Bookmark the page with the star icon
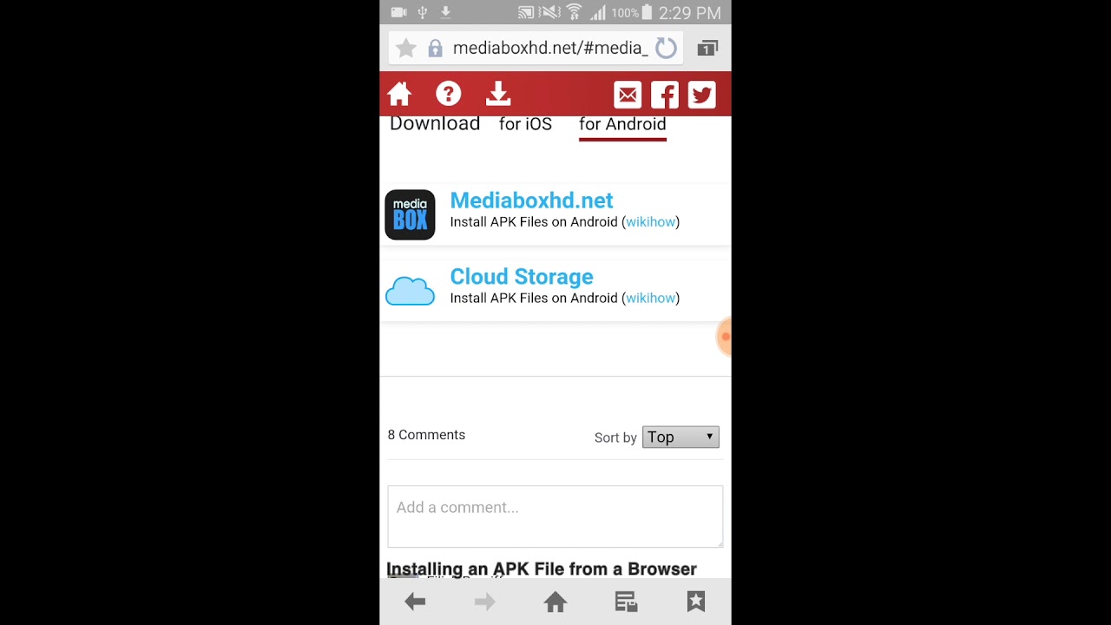1111x625 pixels. click(405, 49)
